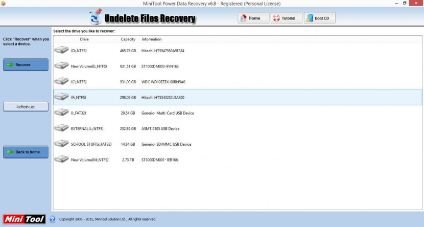Click the 298.09 GB capacity cell
Image resolution: width=424 pixels, height=227 pixels.
pyautogui.click(x=128, y=98)
